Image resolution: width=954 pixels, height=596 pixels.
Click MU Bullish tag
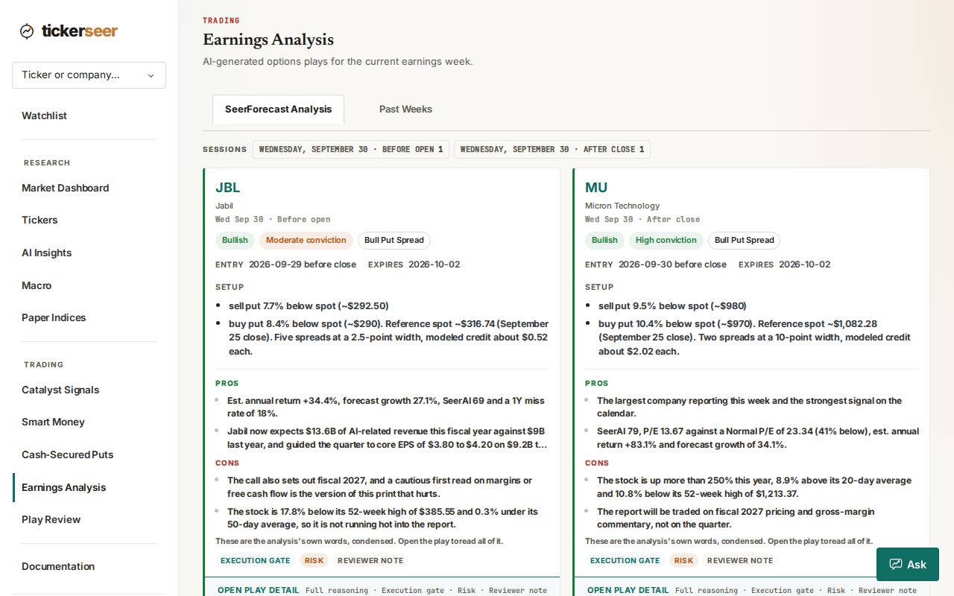coord(604,240)
